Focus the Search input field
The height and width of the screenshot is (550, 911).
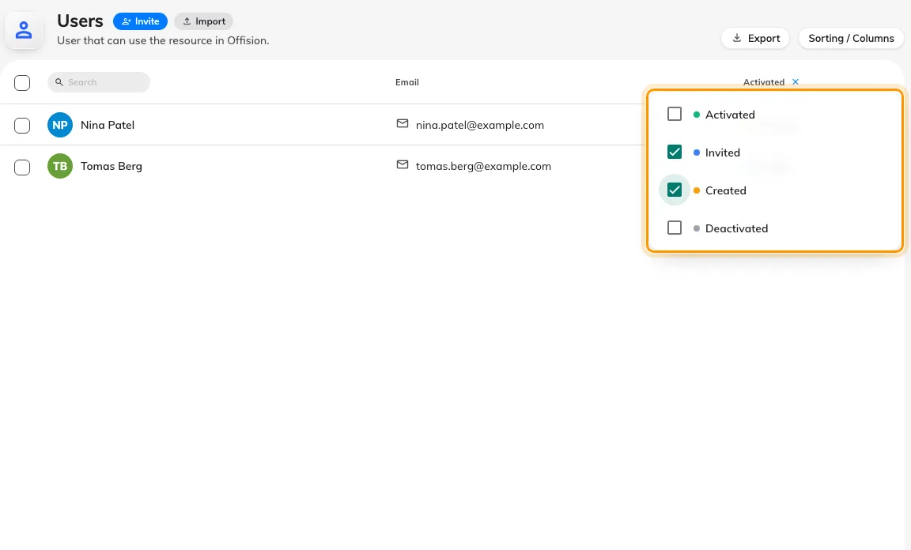coord(99,82)
